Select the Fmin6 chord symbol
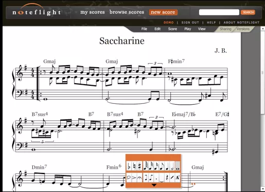 click(114, 167)
